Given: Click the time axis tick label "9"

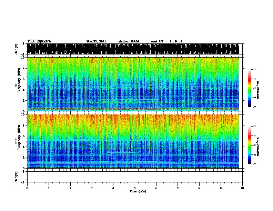Looking at the screenshot, I should pyautogui.click(x=221, y=188).
